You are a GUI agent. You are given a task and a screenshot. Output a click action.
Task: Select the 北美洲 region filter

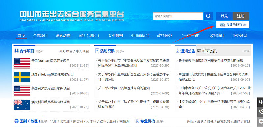[x=64, y=121]
